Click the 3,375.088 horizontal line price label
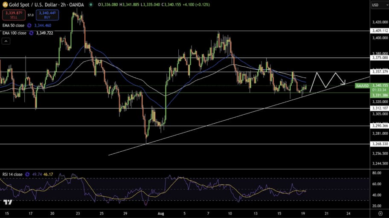 pyautogui.click(x=380, y=58)
